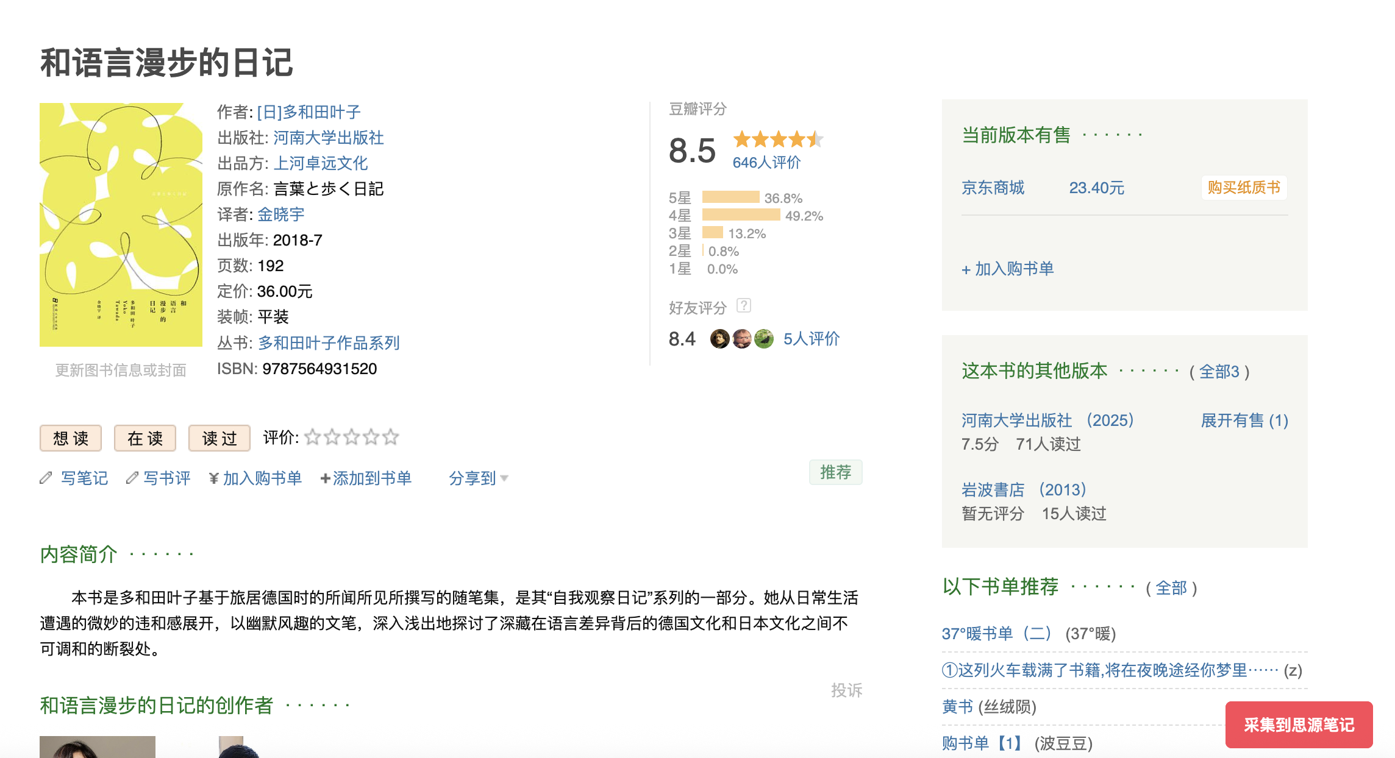The image size is (1395, 758).
Task: Show all other editions via 全部3
Action: [x=1219, y=372]
